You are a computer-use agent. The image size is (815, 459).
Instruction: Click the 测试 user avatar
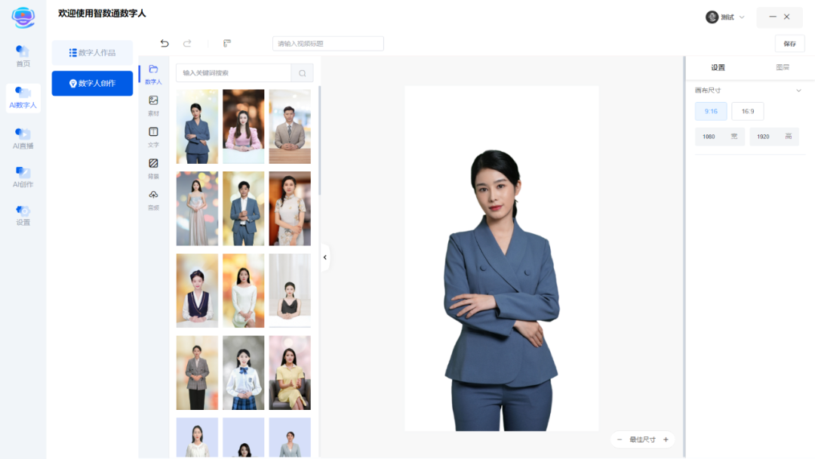712,17
